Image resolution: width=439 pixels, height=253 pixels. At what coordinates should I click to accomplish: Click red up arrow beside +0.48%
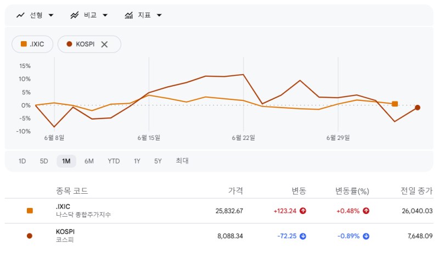[366, 211]
